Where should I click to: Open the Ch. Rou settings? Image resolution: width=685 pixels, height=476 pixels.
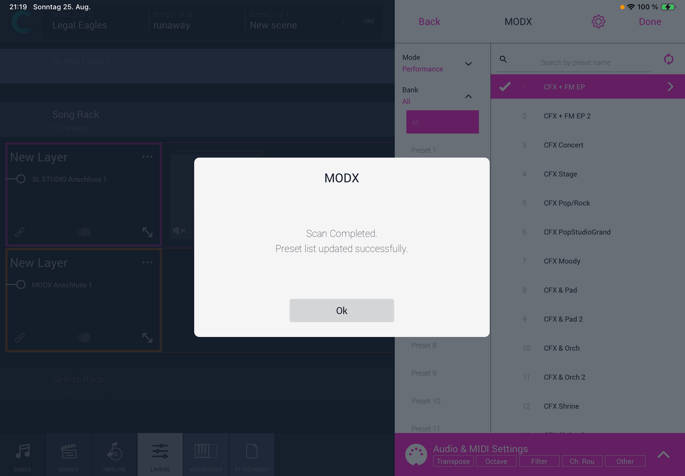pos(582,461)
